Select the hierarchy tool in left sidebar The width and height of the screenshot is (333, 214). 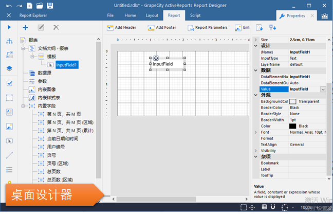click(x=9, y=41)
